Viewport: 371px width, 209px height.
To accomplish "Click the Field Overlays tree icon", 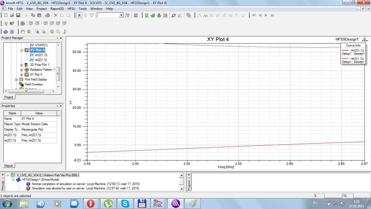I will pyautogui.click(x=21, y=84).
